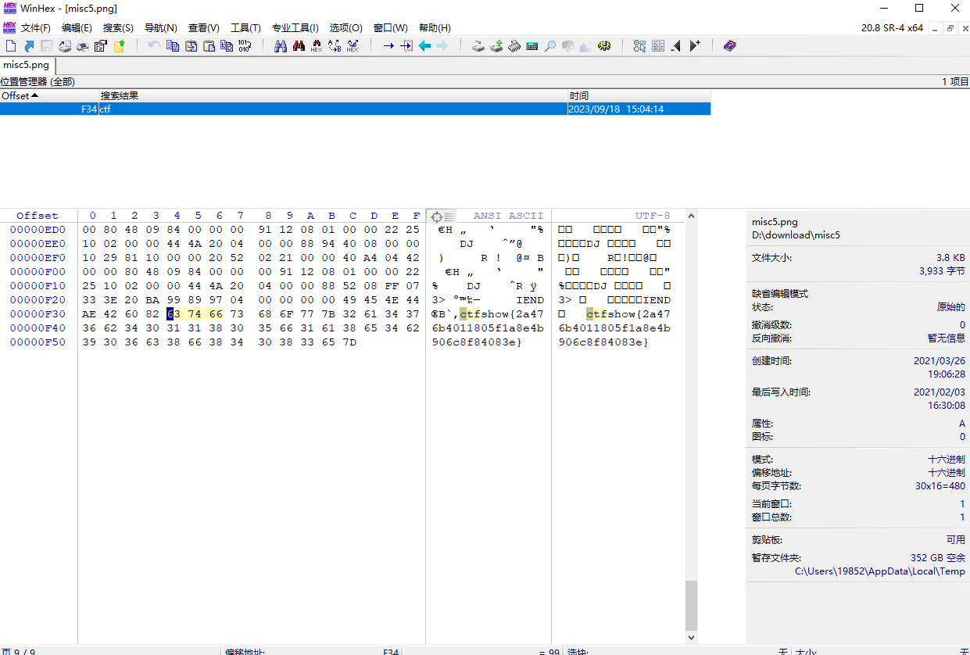Click the 30x16=480 bytes per page value
This screenshot has height=655, width=970.
tap(940, 486)
